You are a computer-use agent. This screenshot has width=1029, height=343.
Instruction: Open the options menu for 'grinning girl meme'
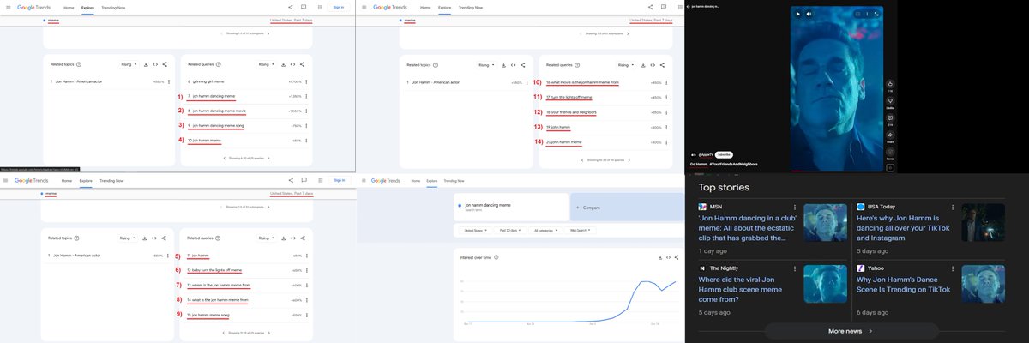coord(306,82)
